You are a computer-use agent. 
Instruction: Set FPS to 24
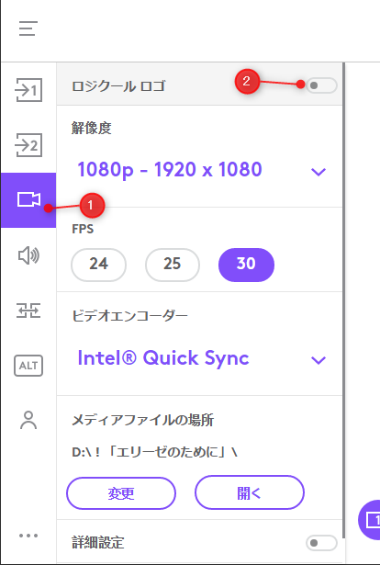coord(98,265)
